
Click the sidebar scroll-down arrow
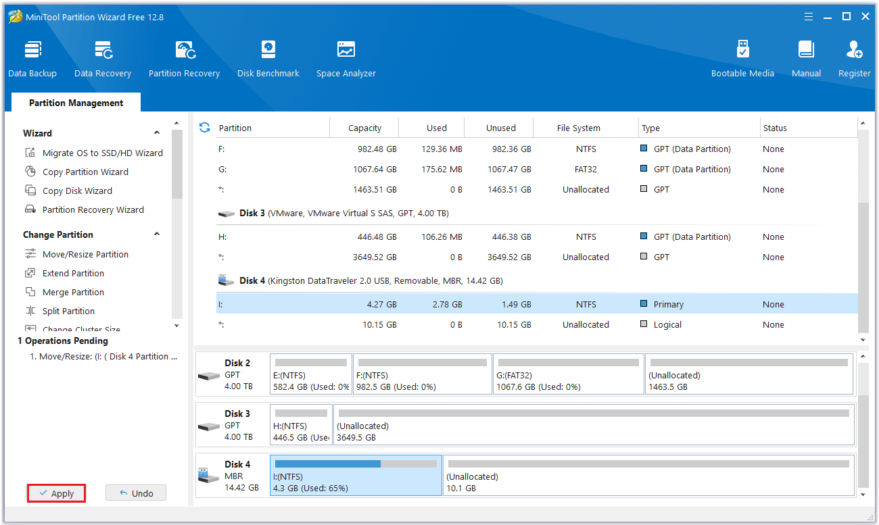(x=177, y=326)
